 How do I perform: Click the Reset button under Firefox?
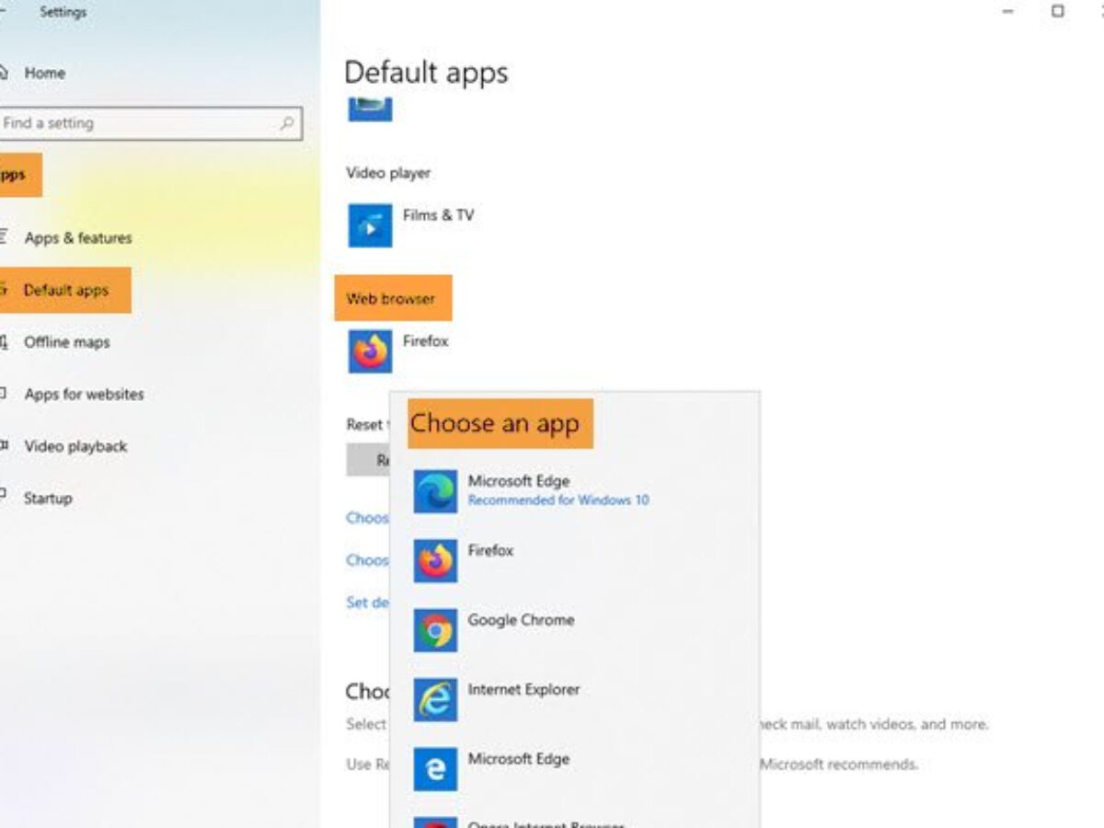368,460
